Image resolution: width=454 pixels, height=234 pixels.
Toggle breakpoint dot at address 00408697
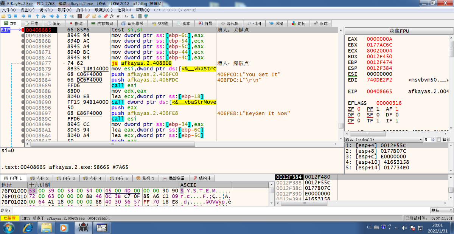[23, 113]
